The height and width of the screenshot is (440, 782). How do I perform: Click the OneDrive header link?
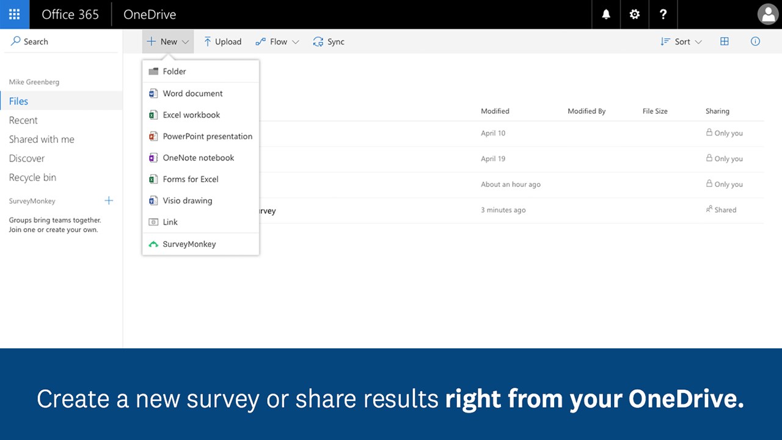(150, 15)
